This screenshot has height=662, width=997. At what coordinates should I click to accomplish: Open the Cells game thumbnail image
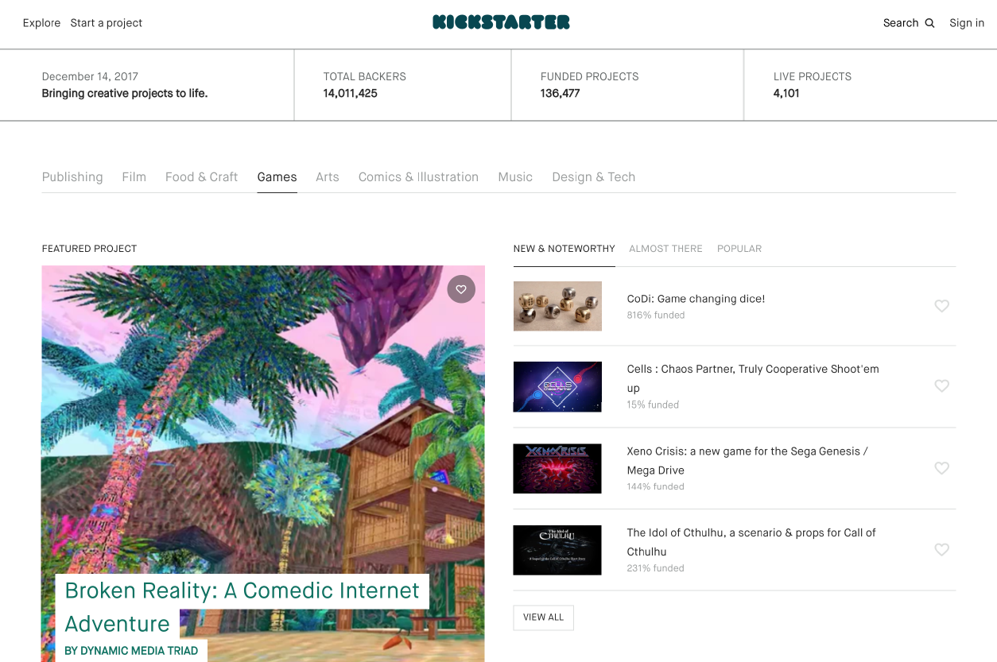[557, 387]
